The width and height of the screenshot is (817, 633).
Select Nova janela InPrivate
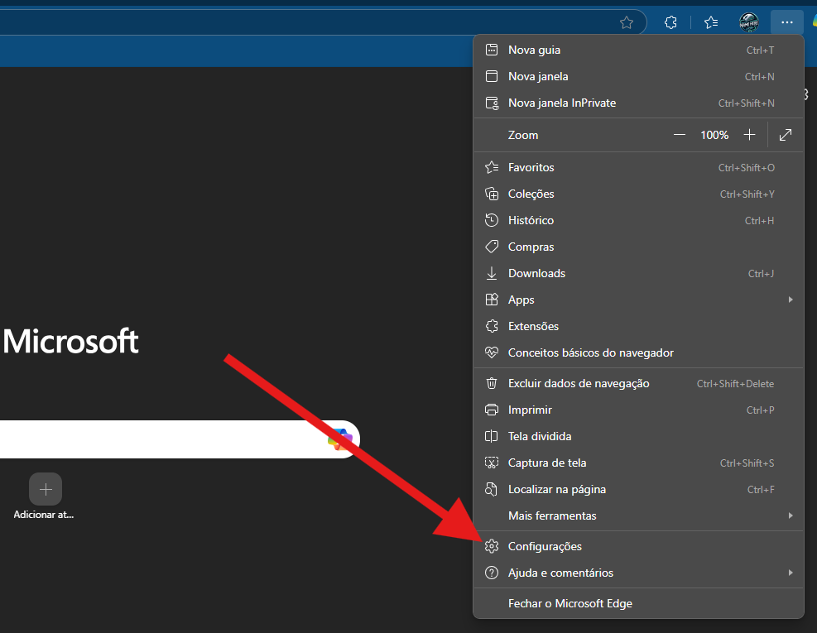coord(562,103)
